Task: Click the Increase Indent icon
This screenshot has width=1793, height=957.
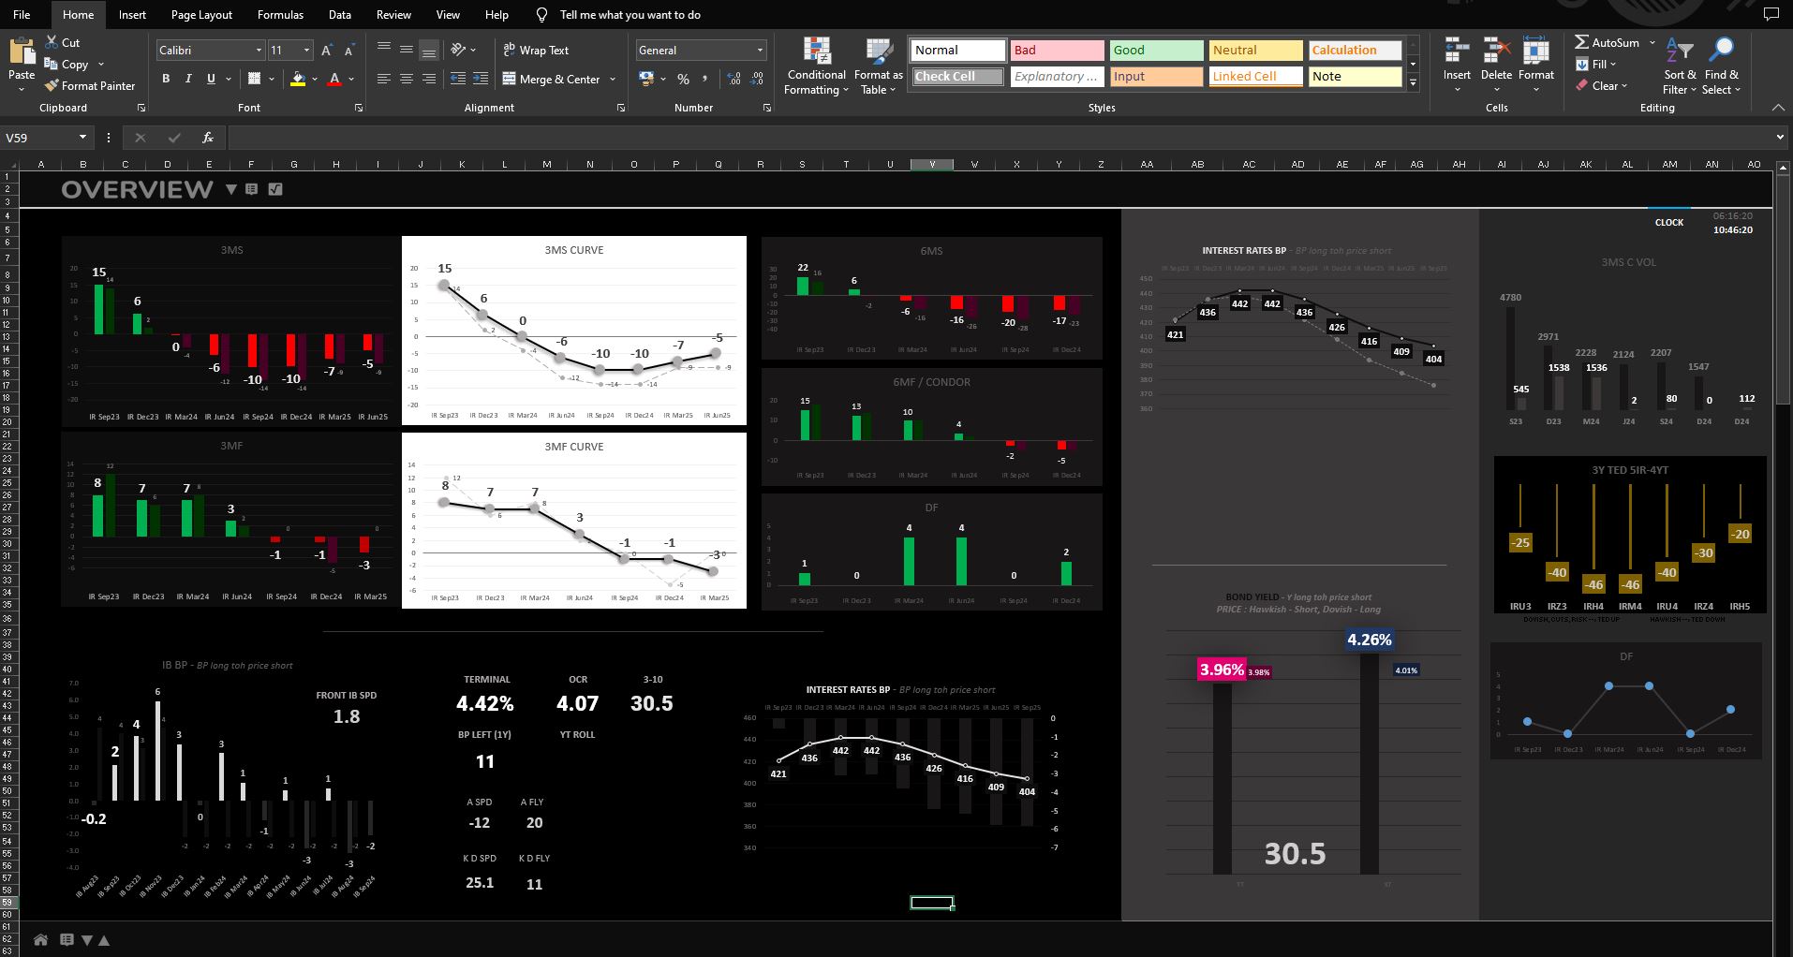Action: pyautogui.click(x=481, y=79)
